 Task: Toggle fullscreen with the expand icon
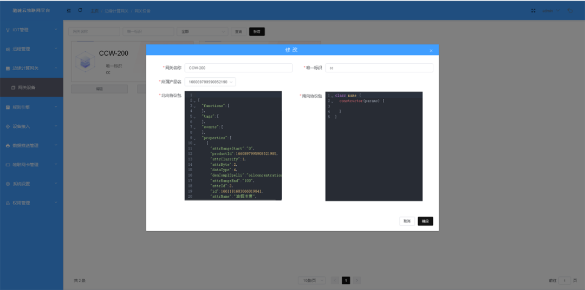[532, 10]
